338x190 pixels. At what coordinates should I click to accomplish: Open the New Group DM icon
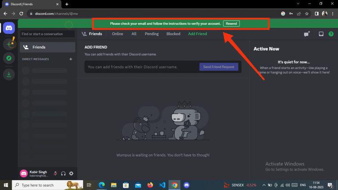coord(307,34)
